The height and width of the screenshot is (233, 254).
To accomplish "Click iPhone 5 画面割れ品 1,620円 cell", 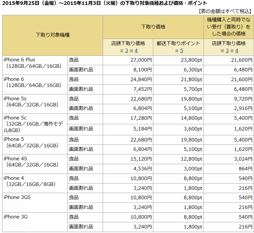I will (x=229, y=149).
